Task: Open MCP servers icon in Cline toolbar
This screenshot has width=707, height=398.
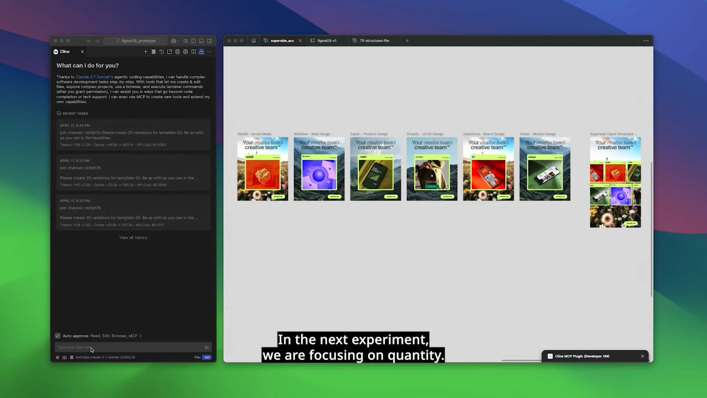Action: coord(153,52)
